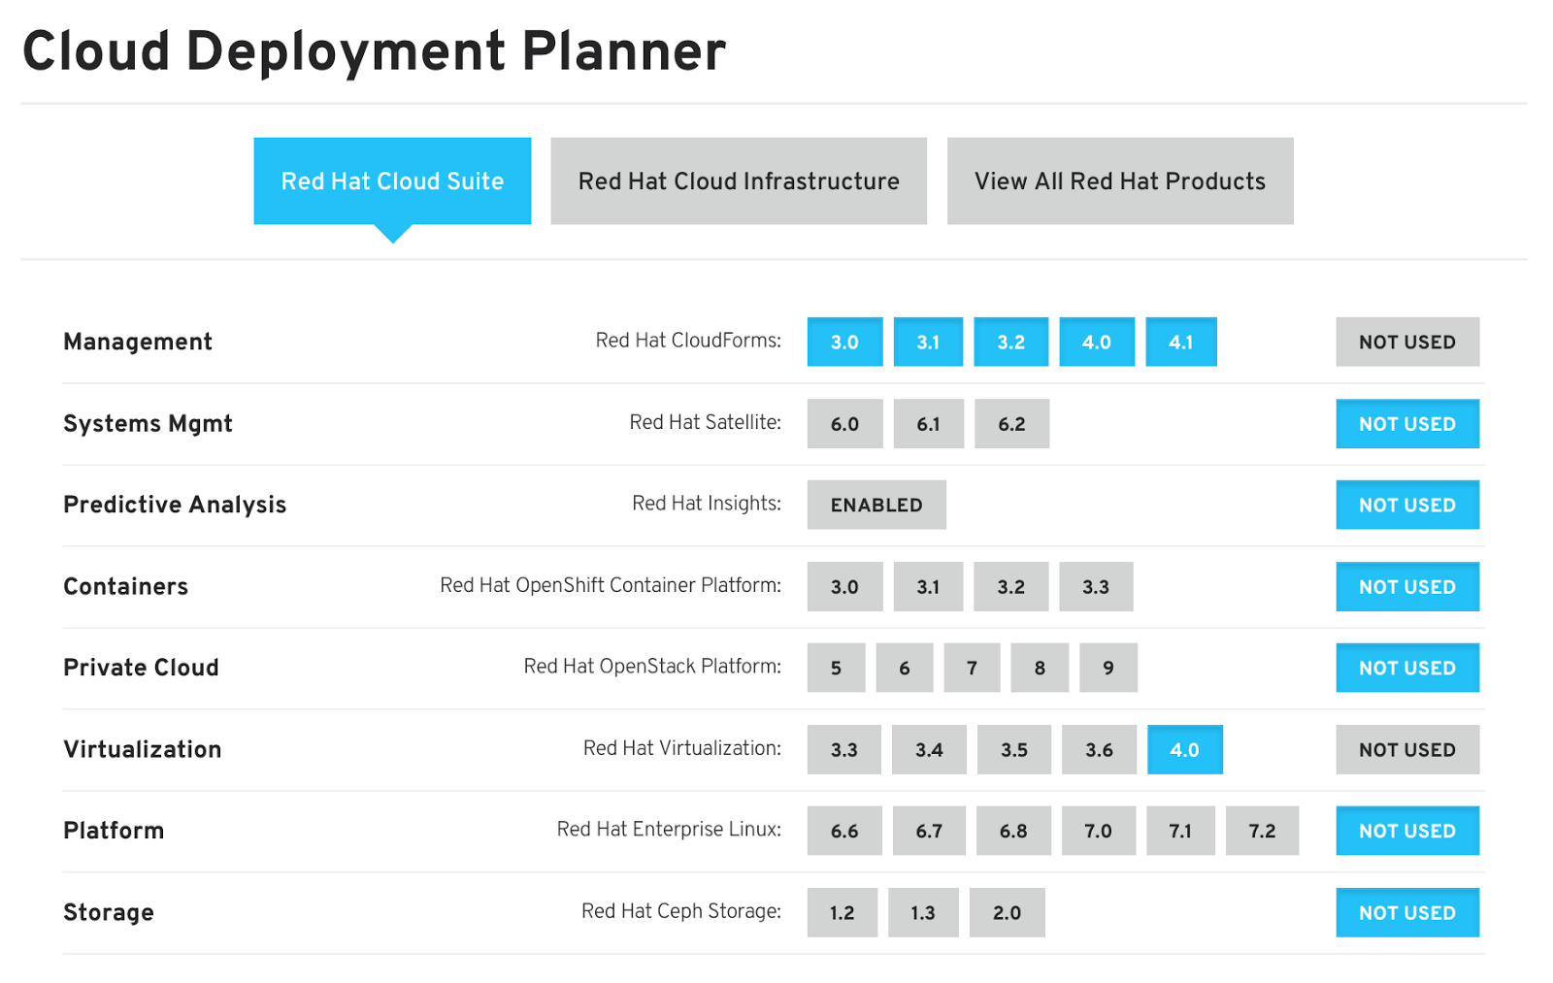Mark Virtualization as Not Used
The width and height of the screenshot is (1553, 983).
click(x=1406, y=749)
